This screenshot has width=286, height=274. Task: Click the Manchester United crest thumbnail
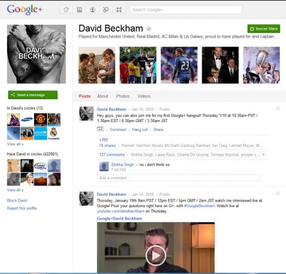(x=41, y=119)
